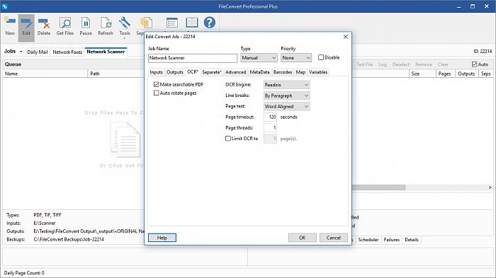Click the scrollbar right arrow
Viewport: 496px width, 278px height.
(x=490, y=187)
